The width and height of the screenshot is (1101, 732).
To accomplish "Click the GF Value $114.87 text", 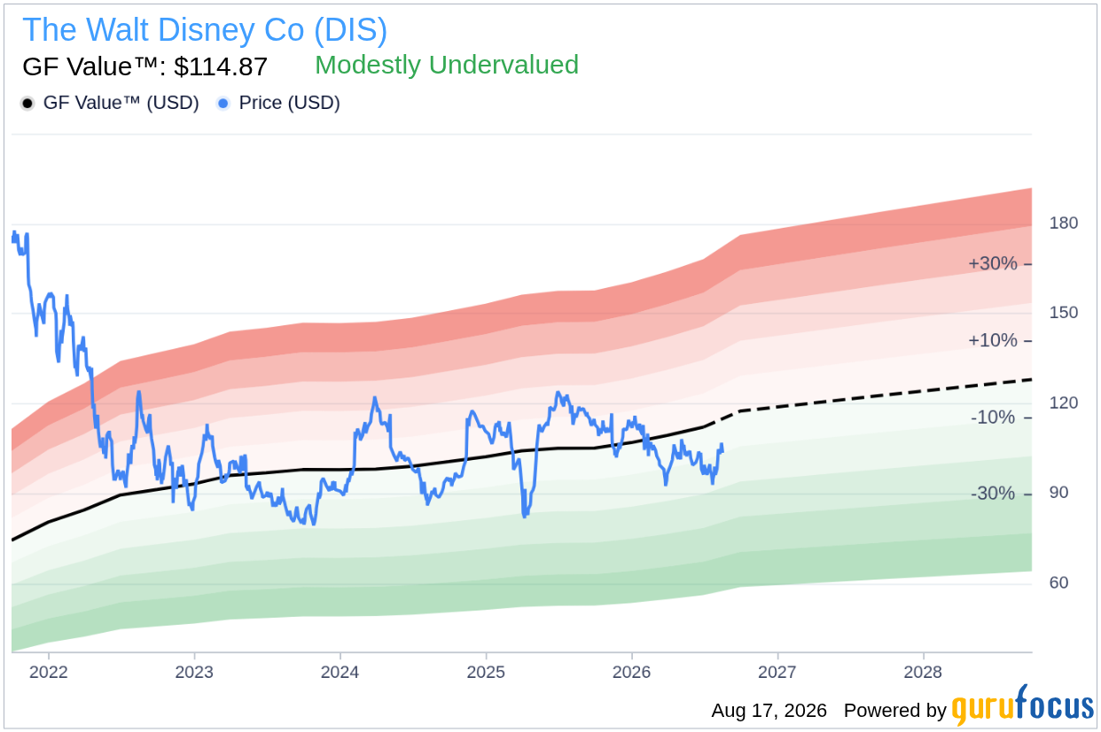I will [x=145, y=66].
